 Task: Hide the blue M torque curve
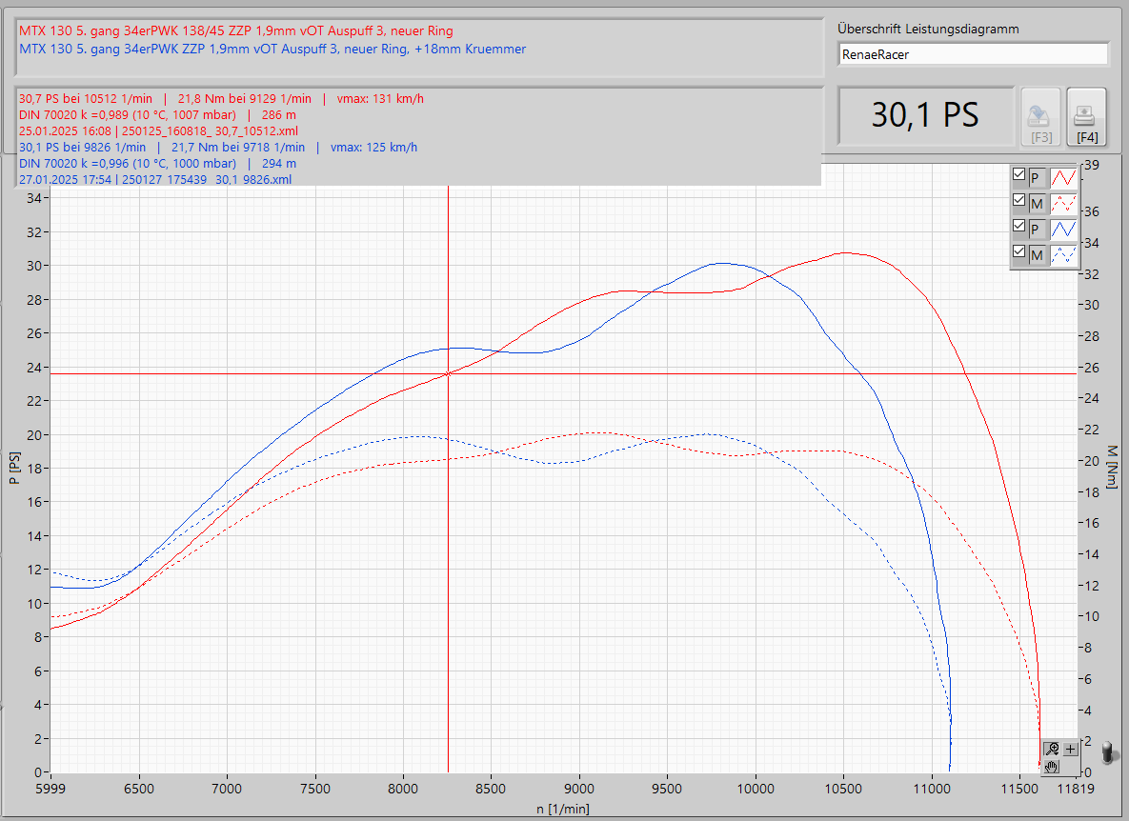tap(1019, 252)
